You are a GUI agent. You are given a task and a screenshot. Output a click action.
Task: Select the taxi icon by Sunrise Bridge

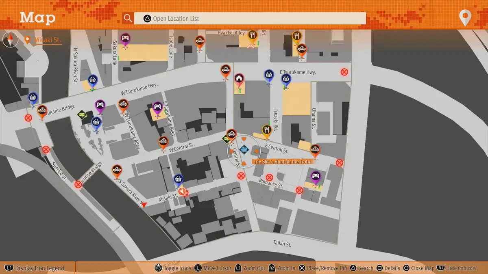pos(117,170)
